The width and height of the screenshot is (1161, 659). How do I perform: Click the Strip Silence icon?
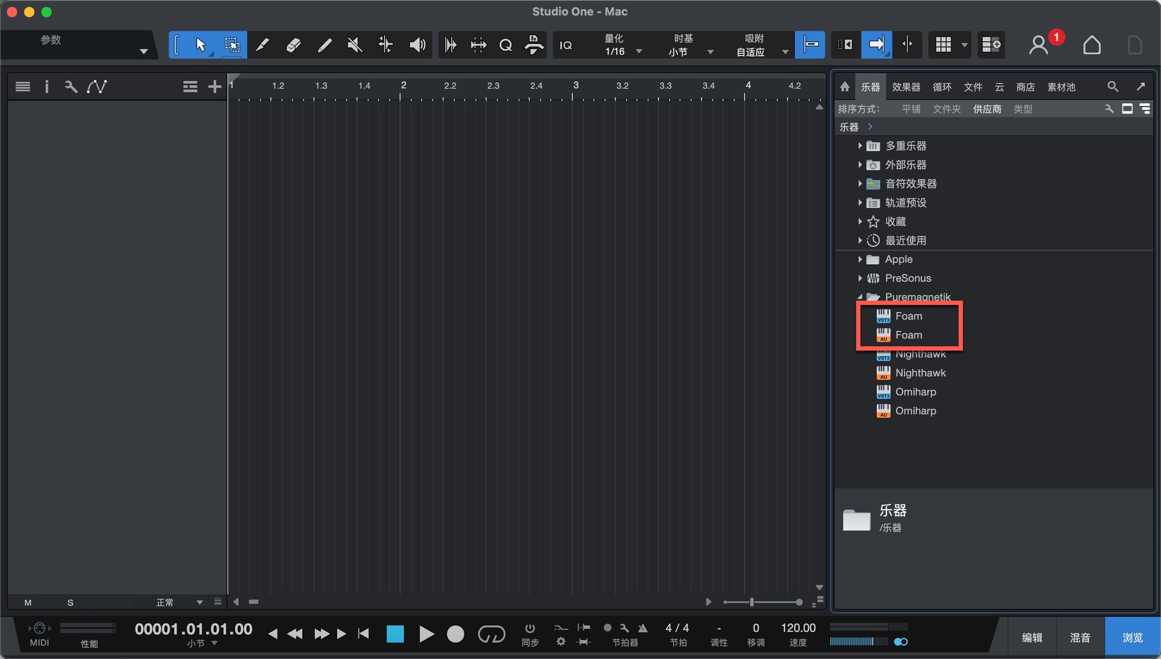[478, 45]
